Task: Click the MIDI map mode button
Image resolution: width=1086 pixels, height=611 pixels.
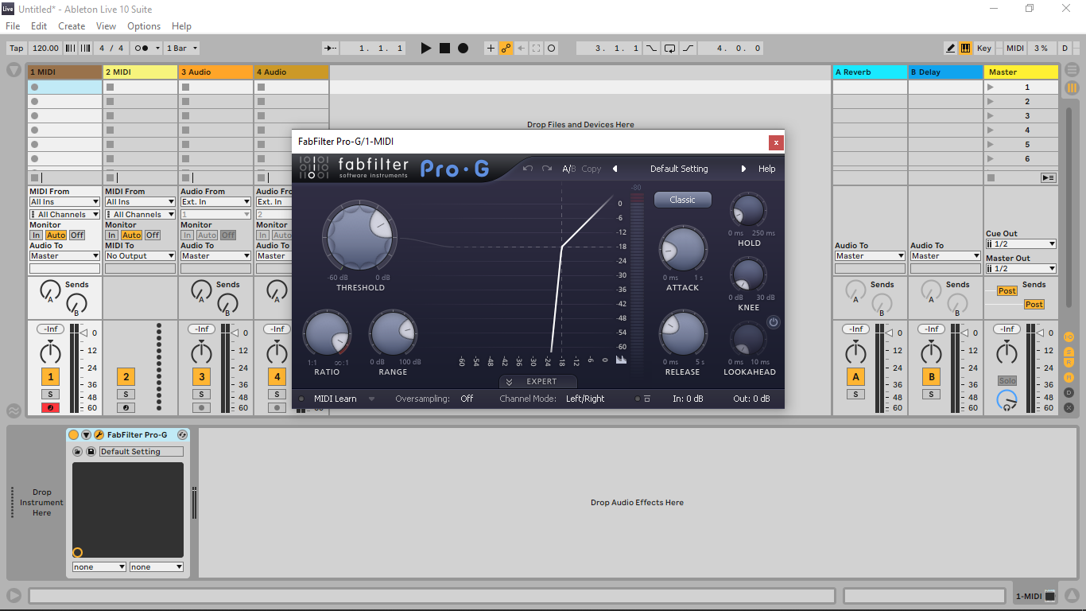Action: coord(1015,49)
